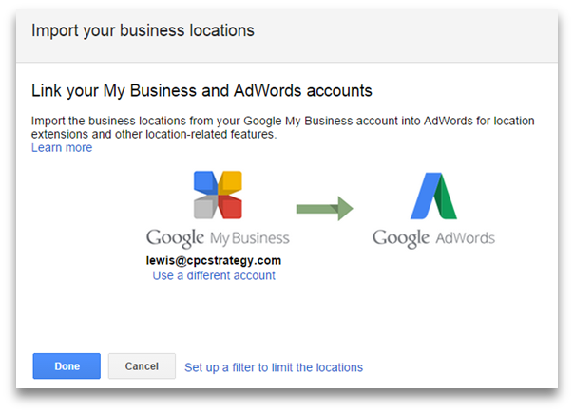
Task: Click the Google My Business pinwheel logo
Action: click(218, 195)
